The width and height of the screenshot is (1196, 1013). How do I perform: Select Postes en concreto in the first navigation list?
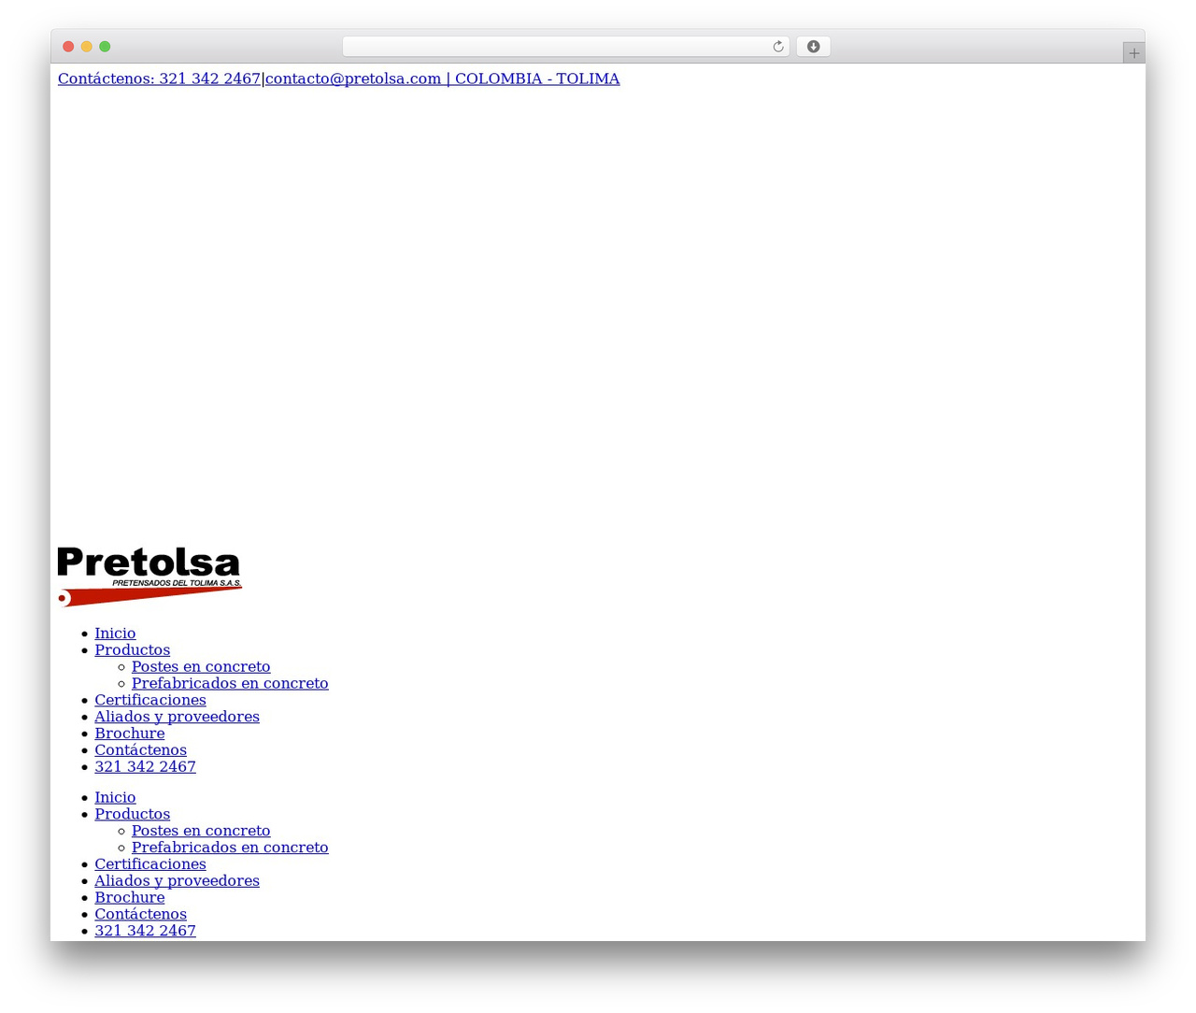tap(201, 667)
